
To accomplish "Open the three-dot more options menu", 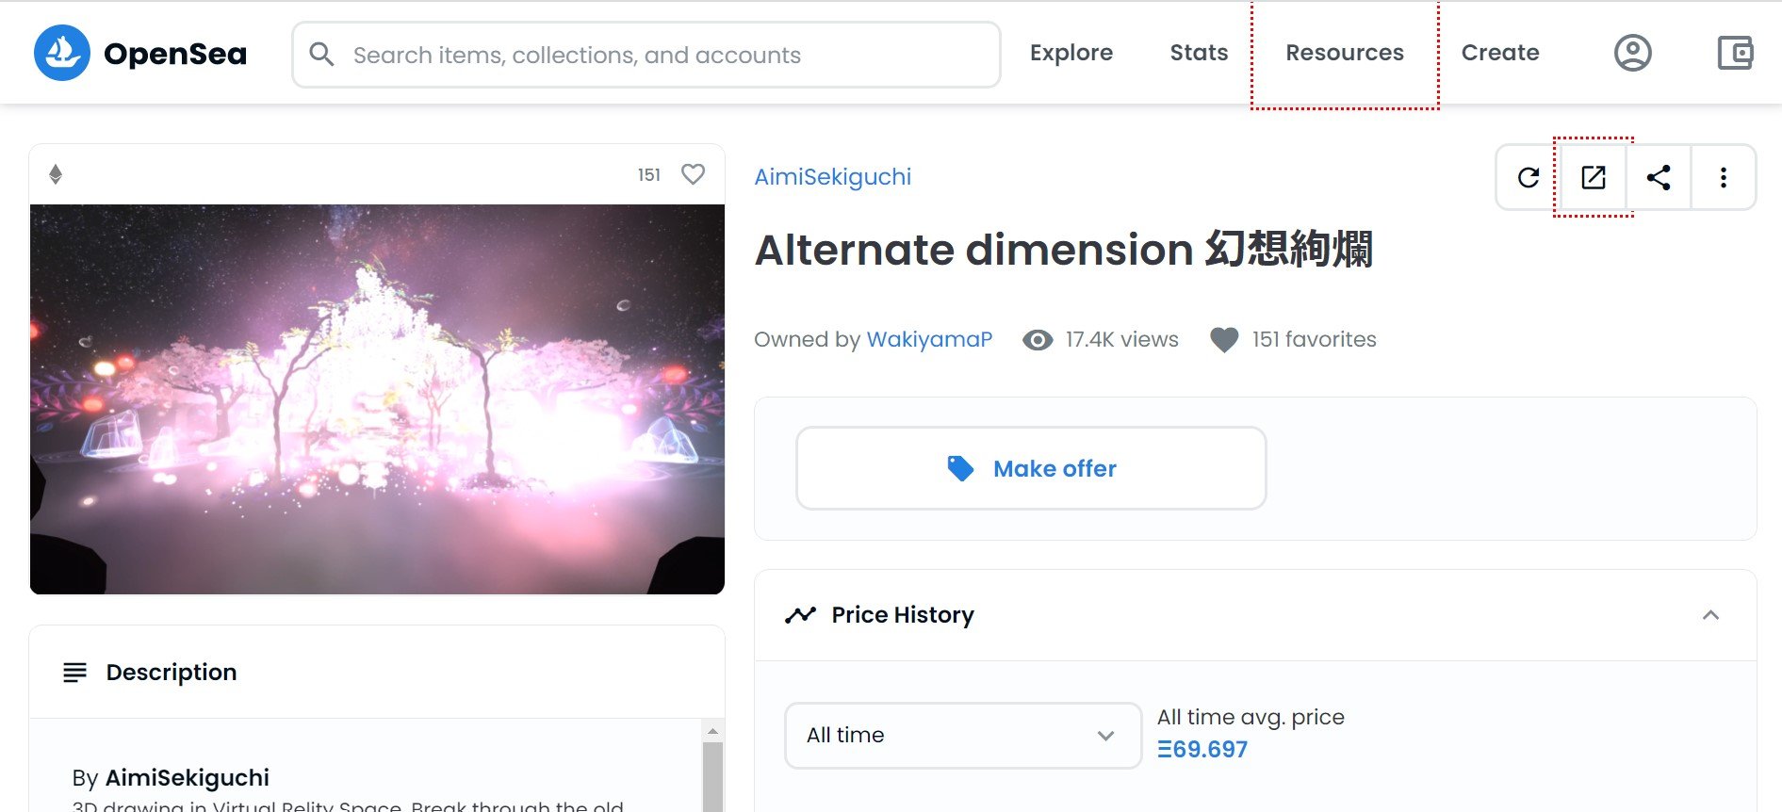I will click(1724, 177).
